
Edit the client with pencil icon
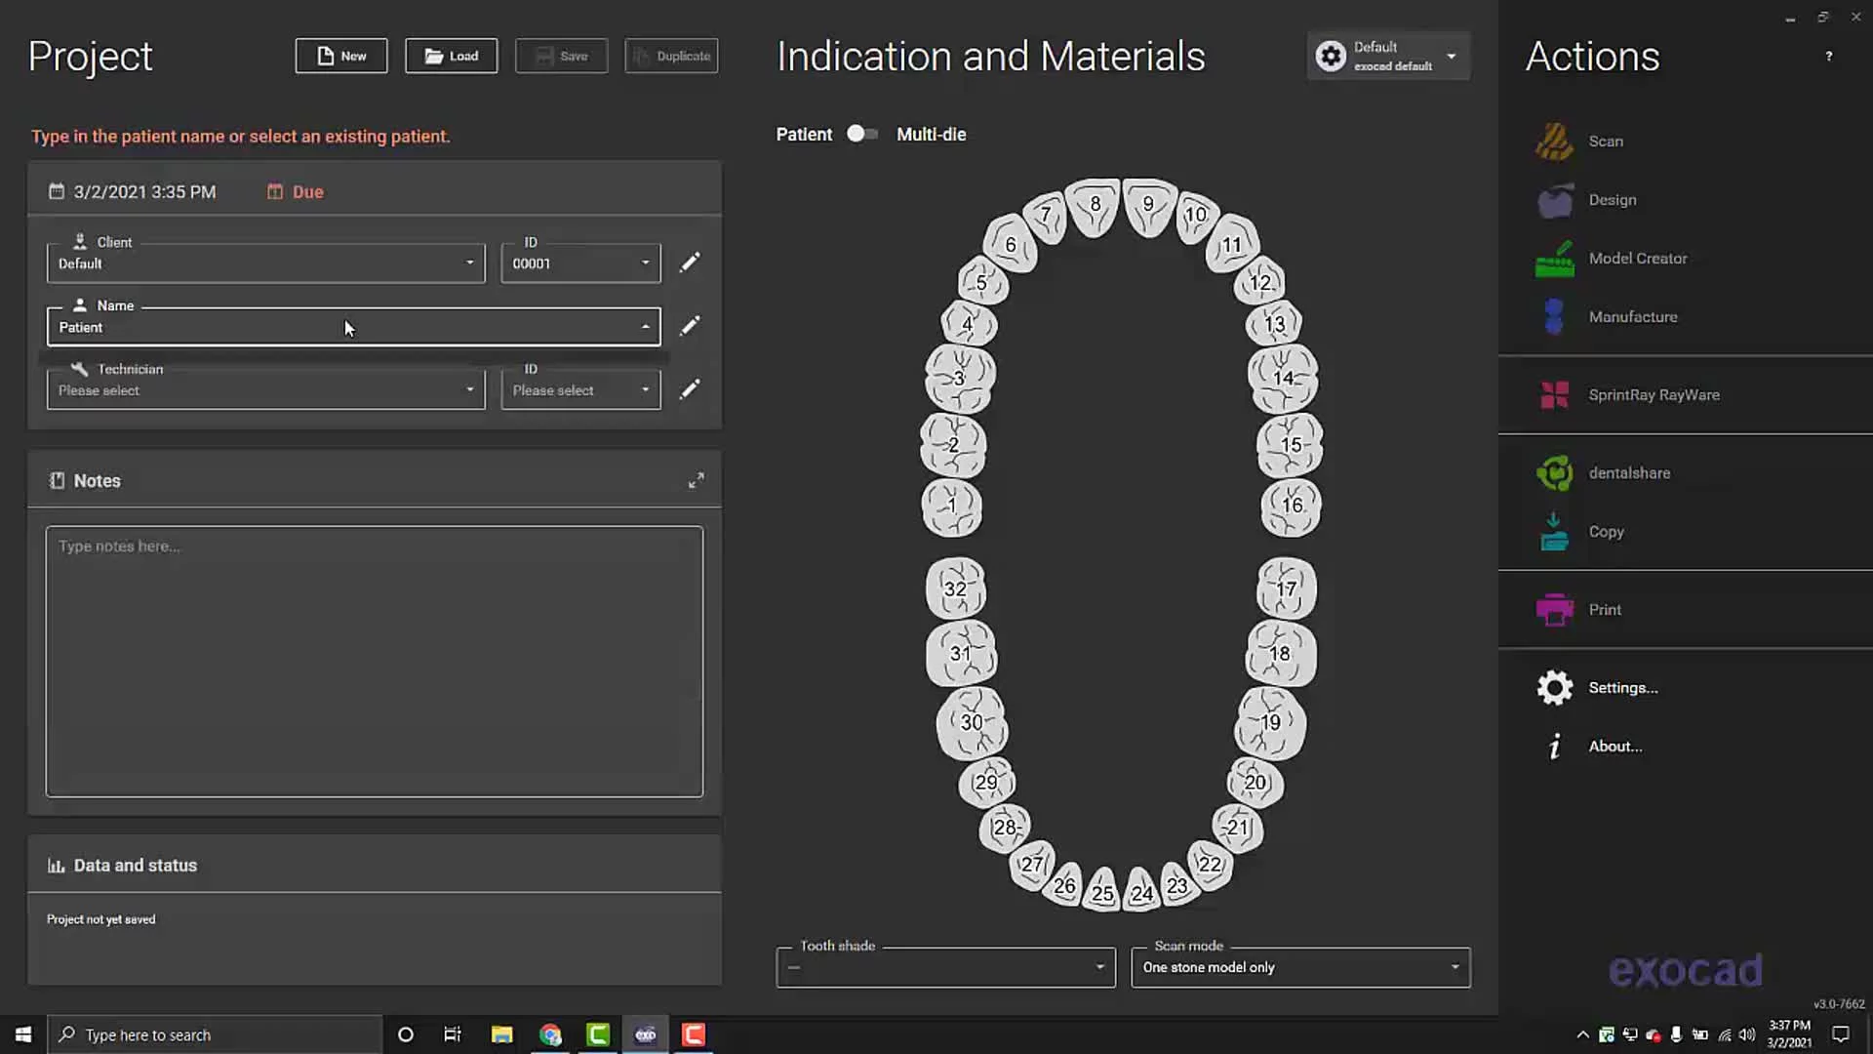click(690, 263)
